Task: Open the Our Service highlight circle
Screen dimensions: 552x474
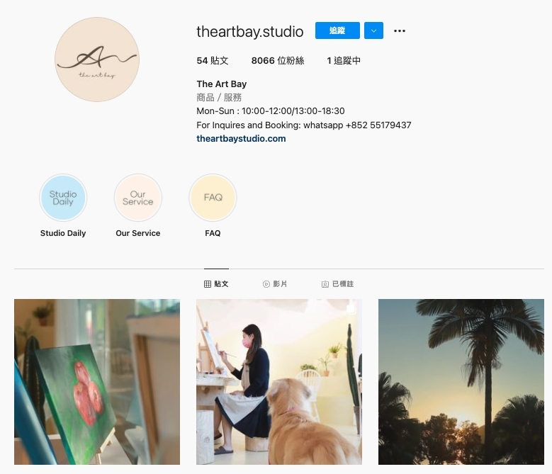Action: click(138, 198)
